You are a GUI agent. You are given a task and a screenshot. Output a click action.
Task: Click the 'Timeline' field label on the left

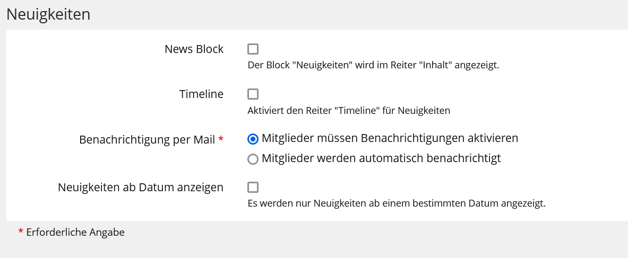201,94
